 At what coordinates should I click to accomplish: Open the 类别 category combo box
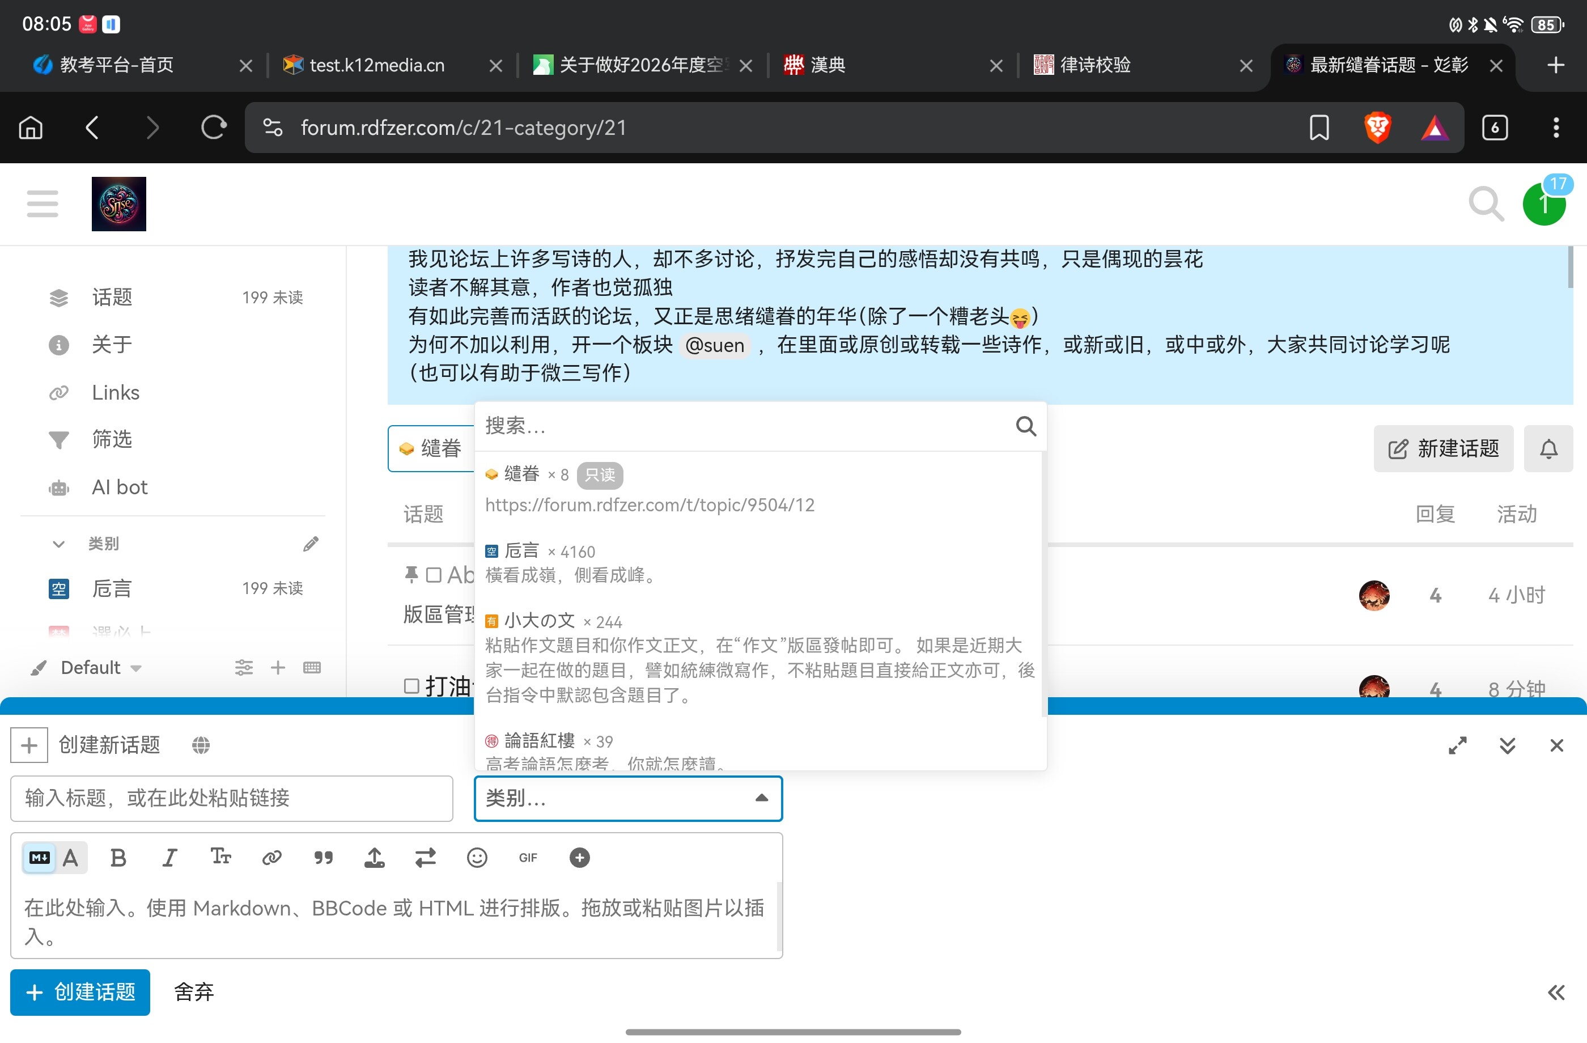point(627,798)
